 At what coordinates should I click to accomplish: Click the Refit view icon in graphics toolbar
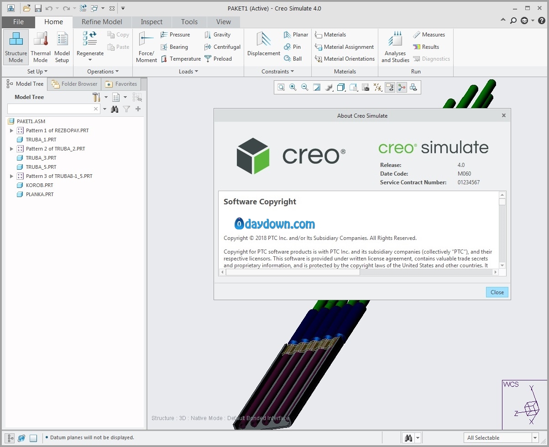281,88
